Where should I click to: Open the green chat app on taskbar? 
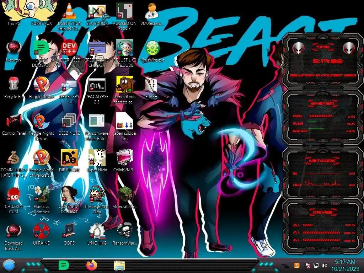click(x=64, y=265)
